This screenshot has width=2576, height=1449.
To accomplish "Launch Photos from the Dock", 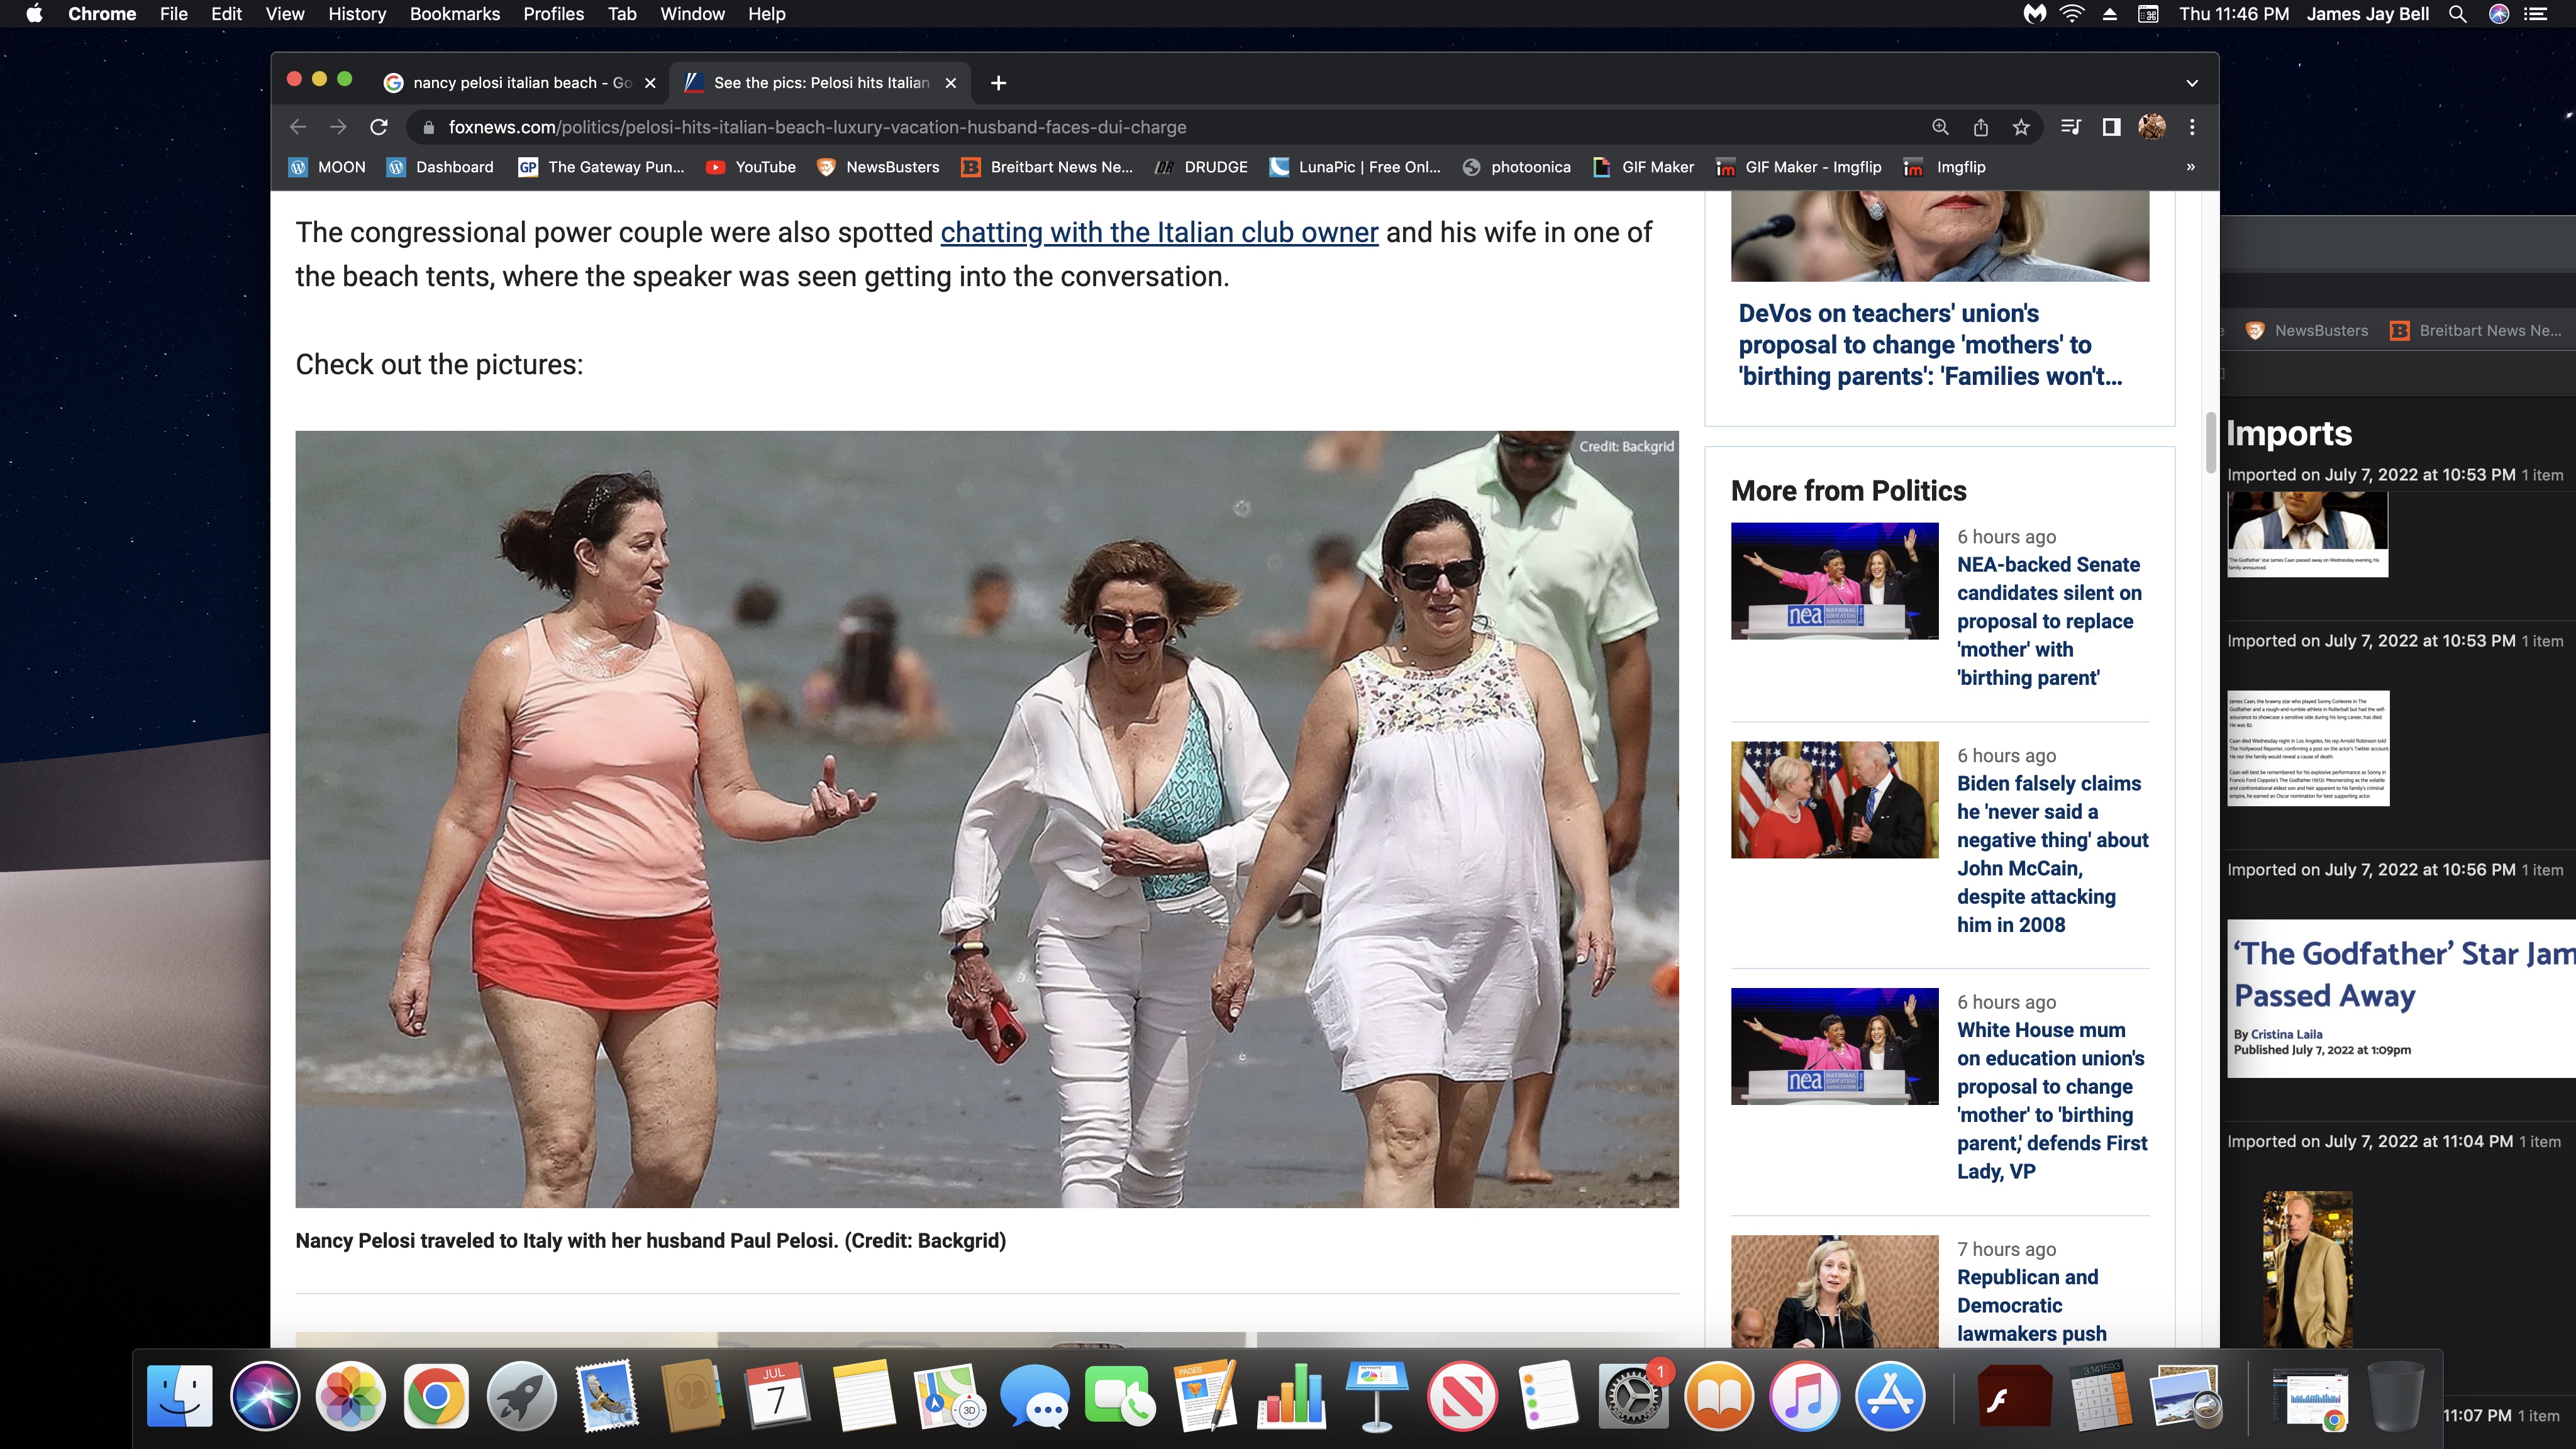I will (x=350, y=1395).
